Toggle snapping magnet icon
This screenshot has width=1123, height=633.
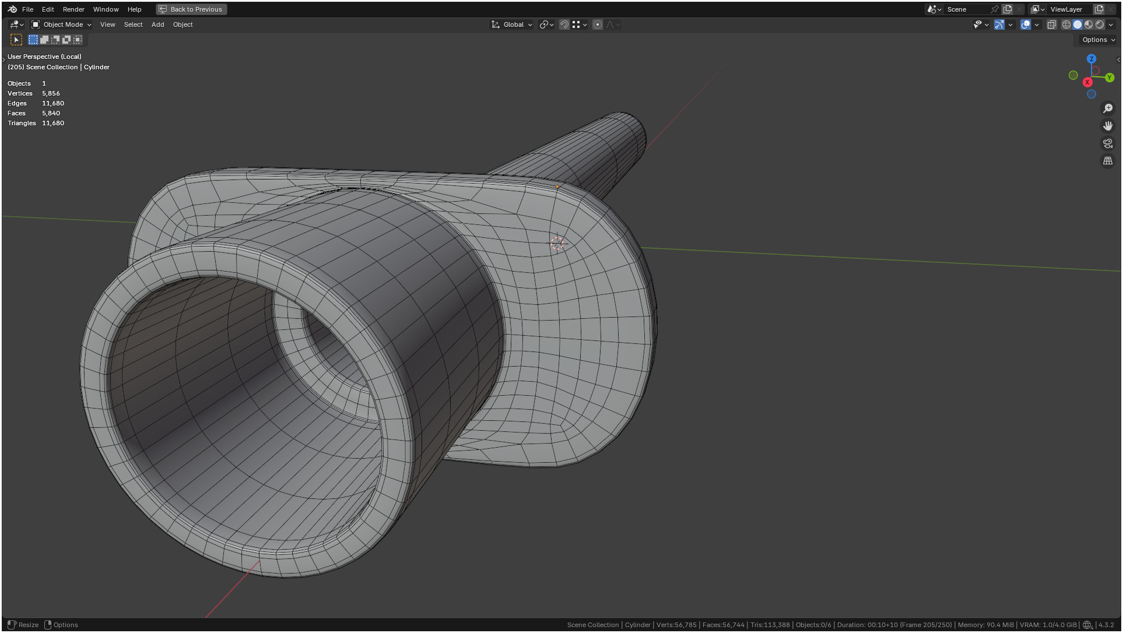tap(564, 24)
